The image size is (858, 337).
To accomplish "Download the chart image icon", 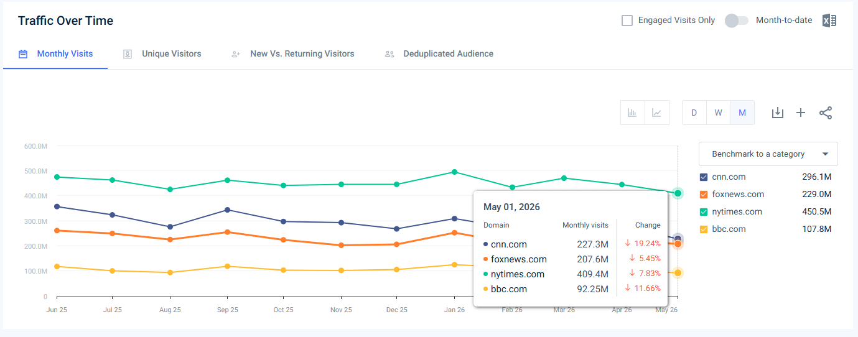I will coord(777,113).
